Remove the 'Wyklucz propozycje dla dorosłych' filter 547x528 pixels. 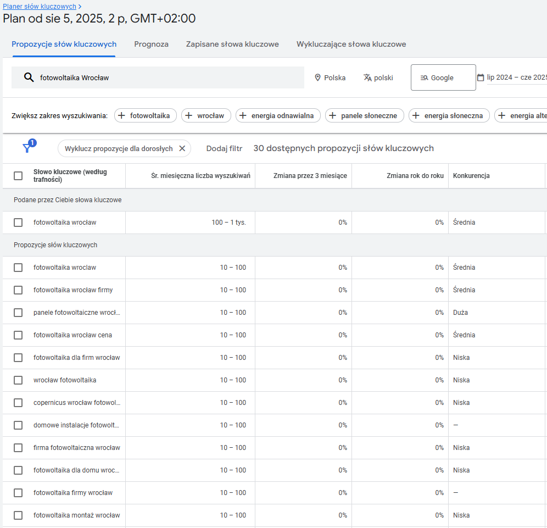[182, 148]
